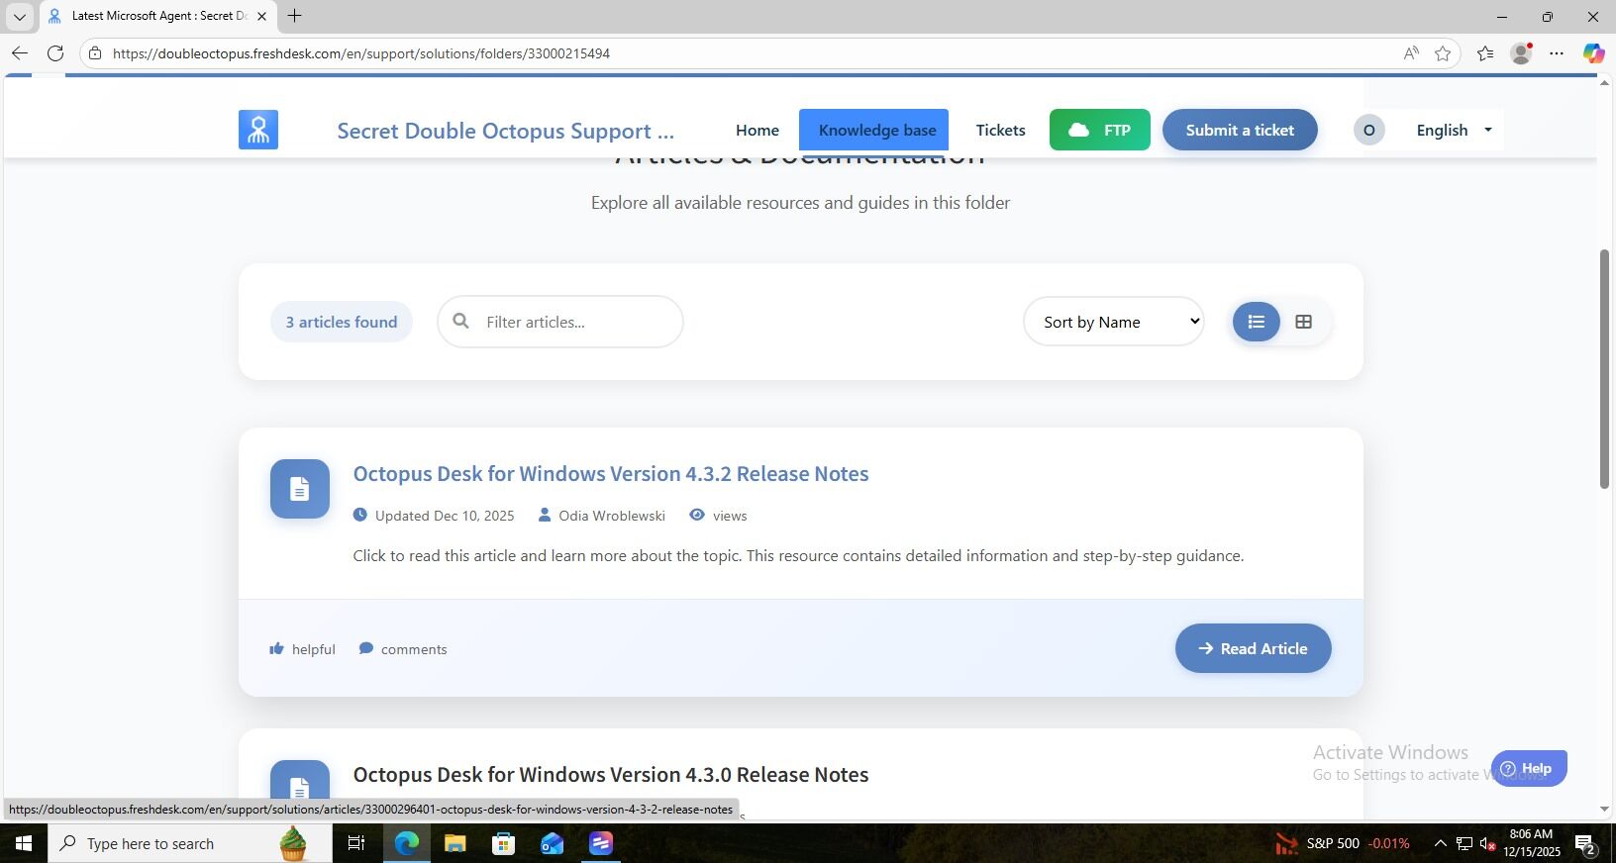Click the address bar URL
The height and width of the screenshot is (863, 1616).
tap(361, 53)
